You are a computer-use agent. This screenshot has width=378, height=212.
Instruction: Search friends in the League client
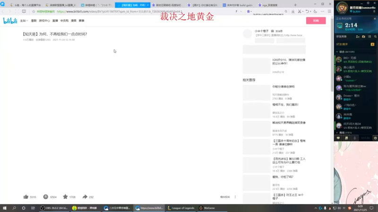coord(375,37)
